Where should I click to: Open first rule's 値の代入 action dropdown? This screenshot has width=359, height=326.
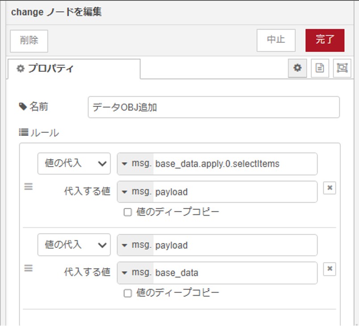(74, 163)
